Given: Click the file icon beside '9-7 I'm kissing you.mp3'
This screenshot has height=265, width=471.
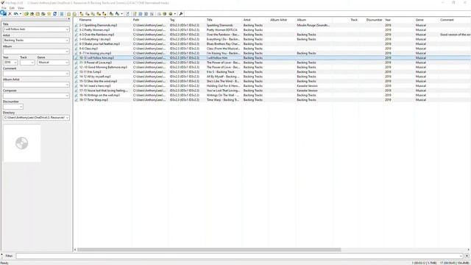Looking at the screenshot, I should tap(77, 54).
